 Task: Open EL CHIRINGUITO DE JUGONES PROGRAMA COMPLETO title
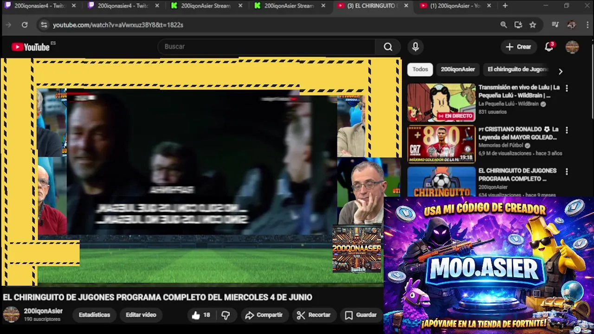(x=517, y=174)
